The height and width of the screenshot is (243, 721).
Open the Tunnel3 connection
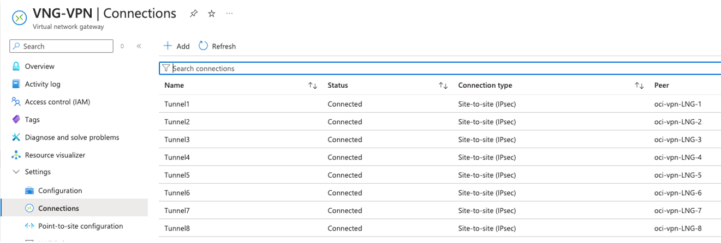coord(177,139)
